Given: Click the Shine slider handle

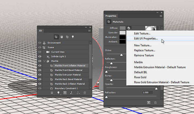Looking at the screenshot, I should click(x=121, y=55).
